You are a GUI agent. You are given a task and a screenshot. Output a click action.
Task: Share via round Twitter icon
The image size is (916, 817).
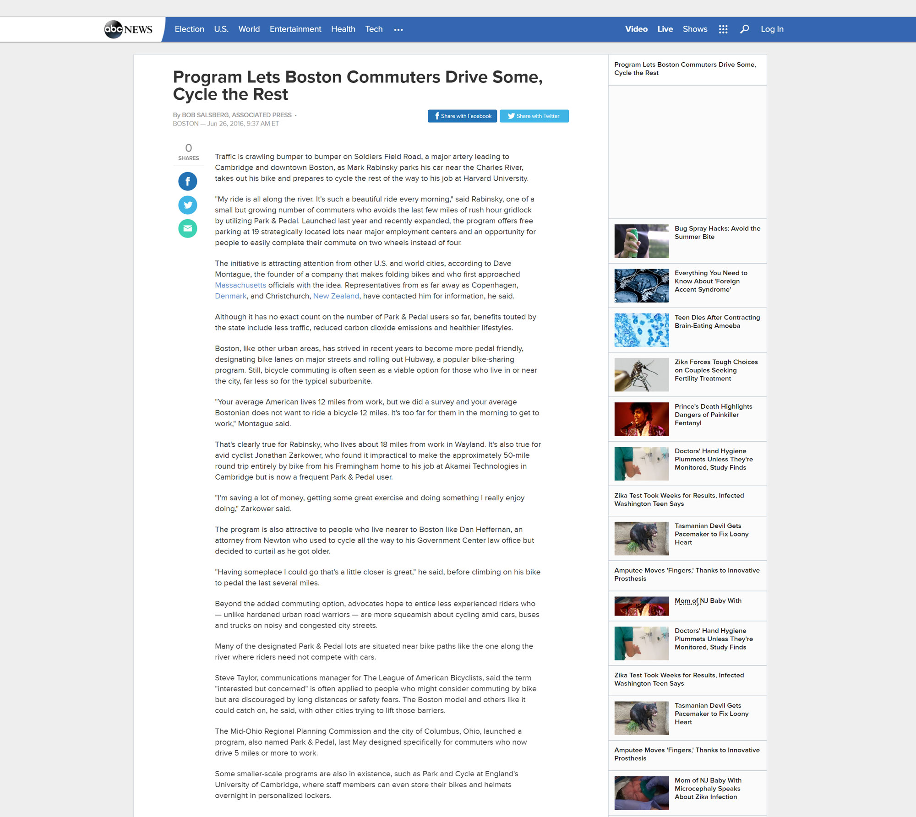188,205
